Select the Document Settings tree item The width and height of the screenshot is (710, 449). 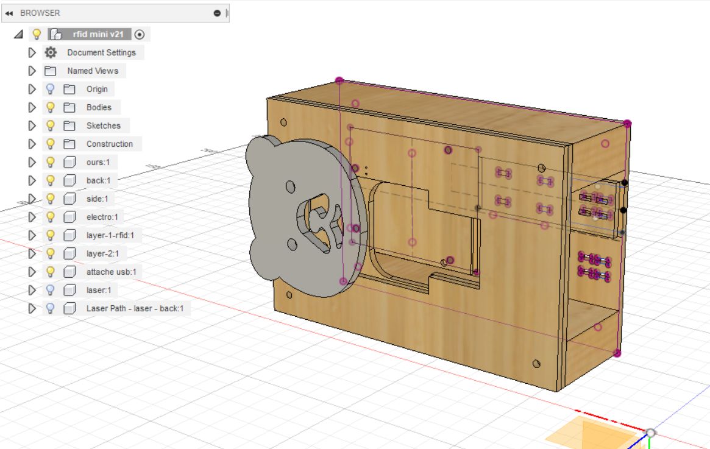101,52
